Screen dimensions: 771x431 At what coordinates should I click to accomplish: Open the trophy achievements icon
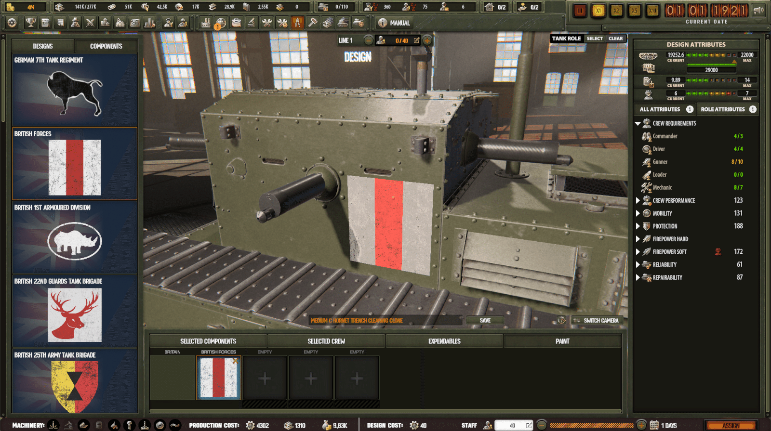(x=30, y=23)
